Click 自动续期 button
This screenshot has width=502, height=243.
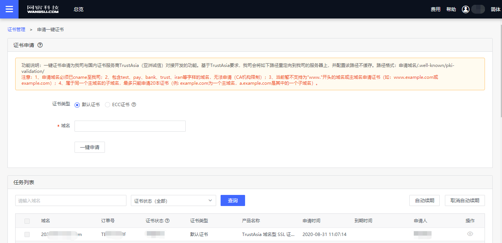425,200
